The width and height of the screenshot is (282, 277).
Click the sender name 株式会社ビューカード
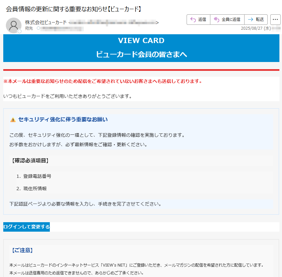pos(46,22)
